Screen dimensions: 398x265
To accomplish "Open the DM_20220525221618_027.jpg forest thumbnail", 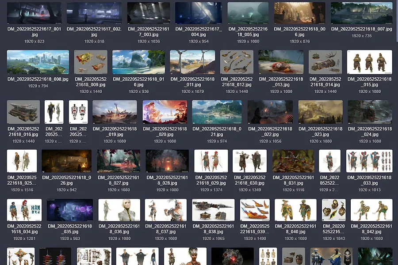I will click(119, 161).
